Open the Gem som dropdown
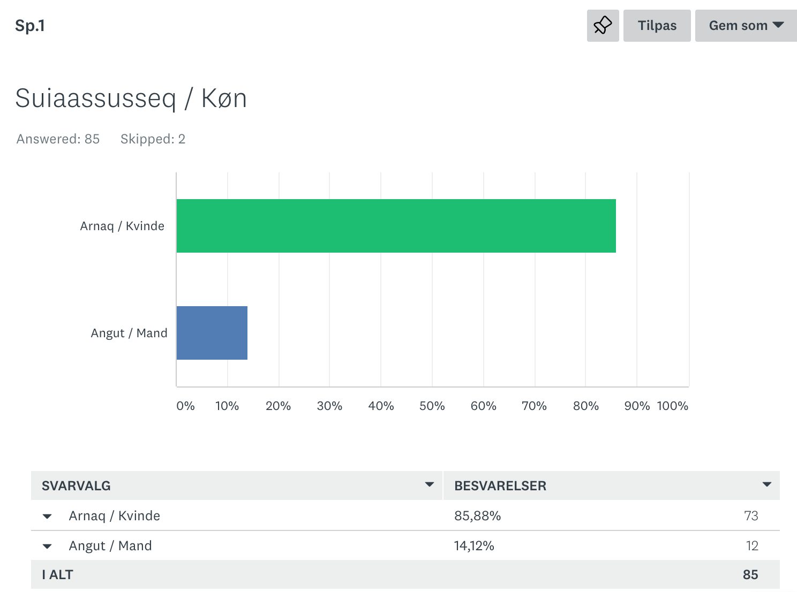Screen dimensions: 797x592 [x=746, y=26]
